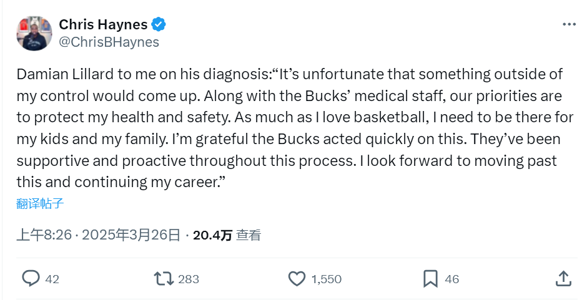Like the post with the heart icon

tap(297, 278)
